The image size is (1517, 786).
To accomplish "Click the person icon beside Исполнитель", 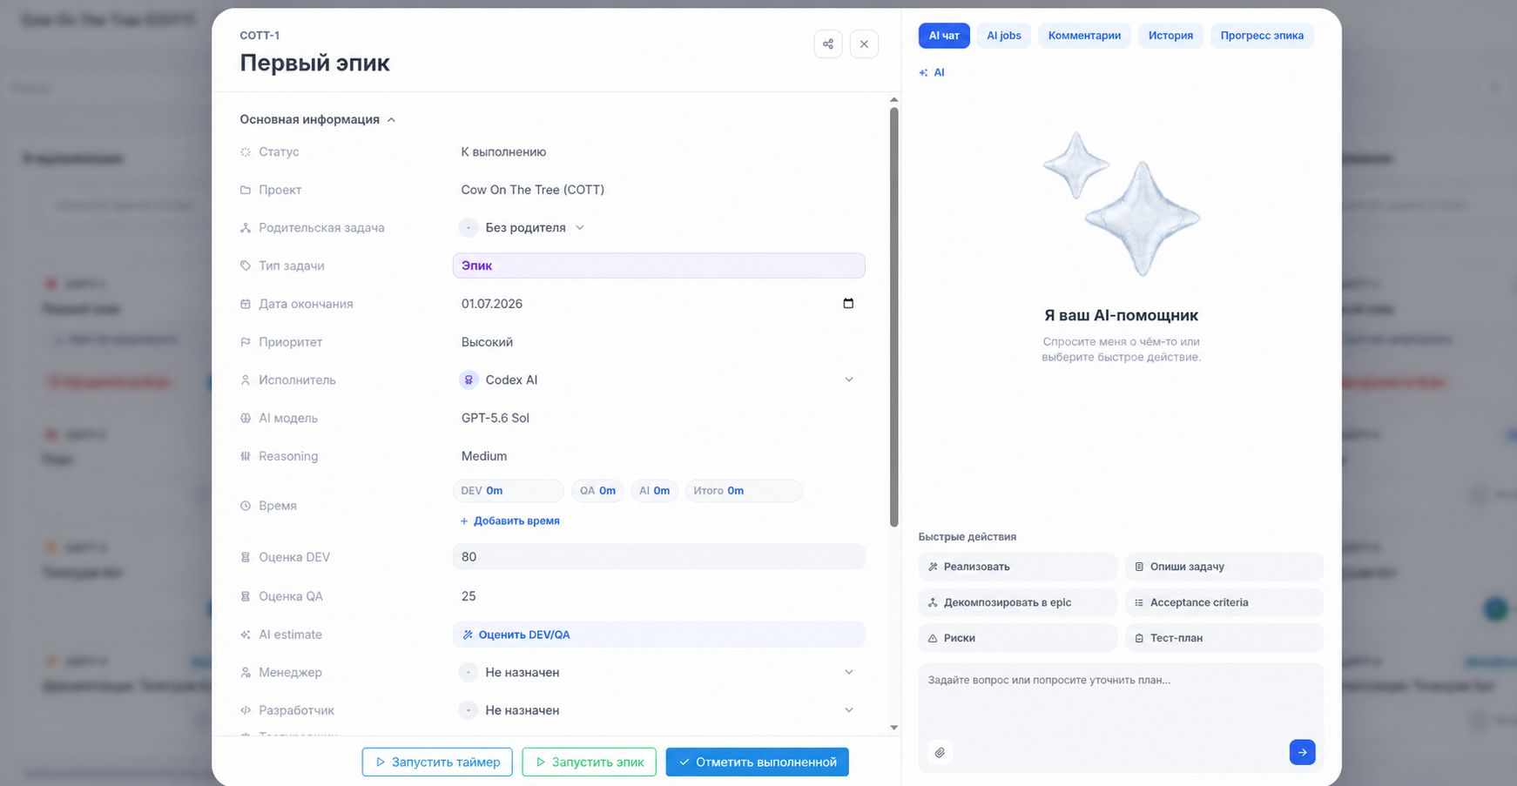I will click(246, 380).
